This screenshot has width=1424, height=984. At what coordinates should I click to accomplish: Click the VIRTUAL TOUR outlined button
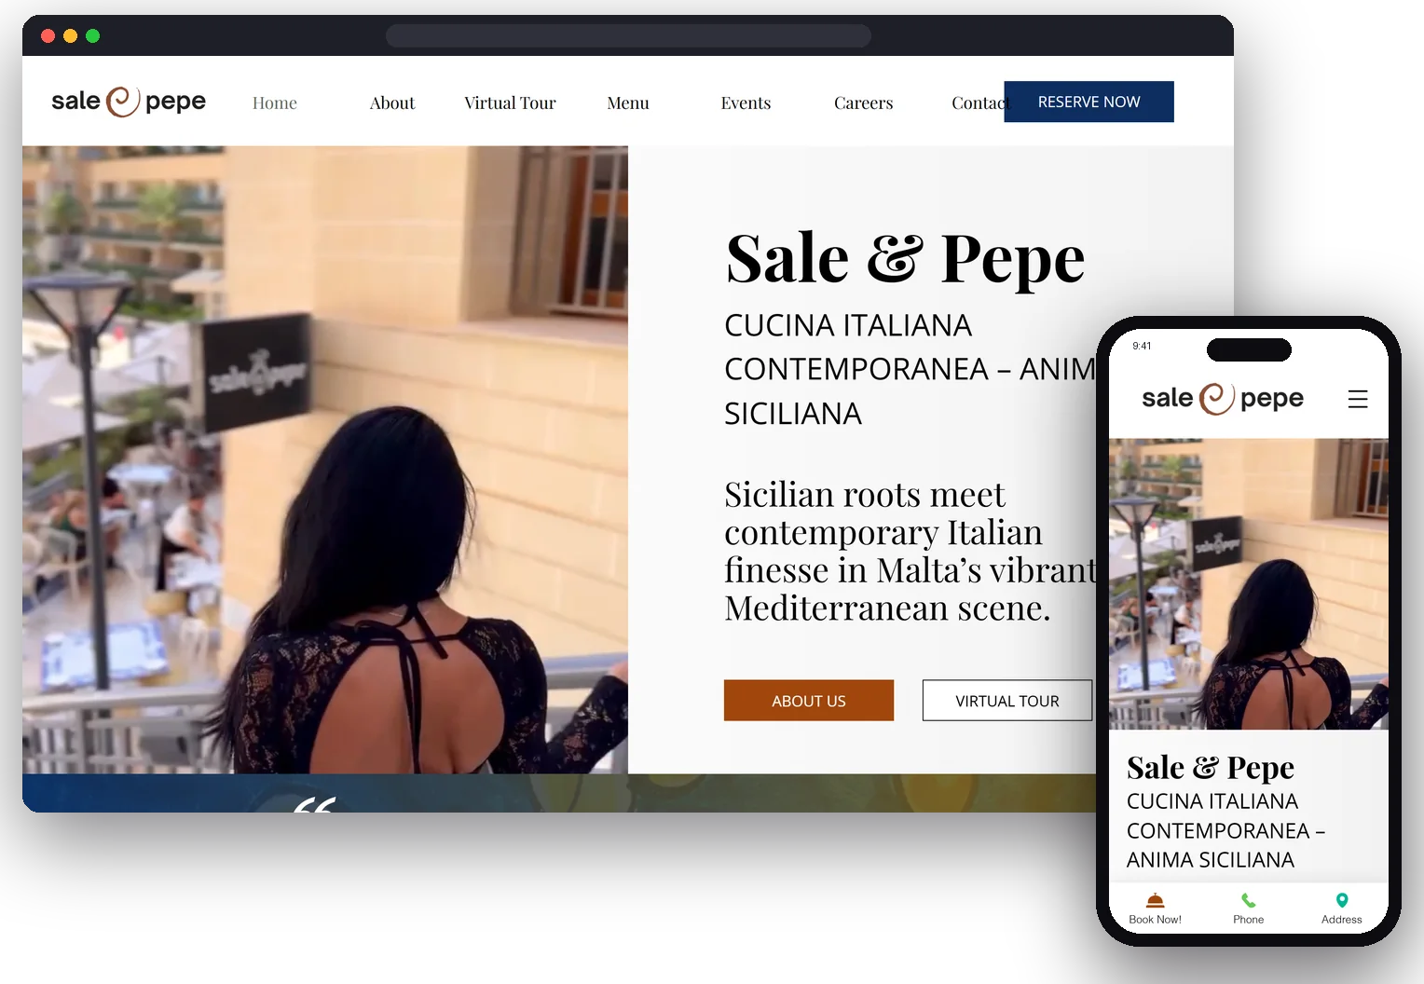[1007, 701]
